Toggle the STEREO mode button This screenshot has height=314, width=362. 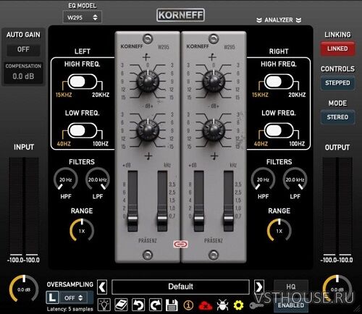click(337, 117)
